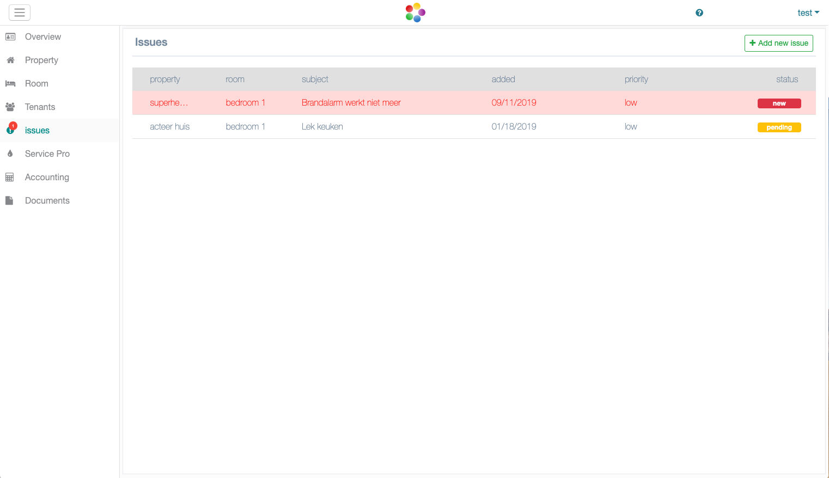Click the Documents file icon
Viewport: 829px width, 478px height.
[x=9, y=201]
